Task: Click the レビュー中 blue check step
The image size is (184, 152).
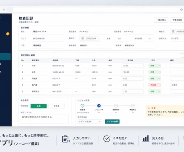Action: pyautogui.click(x=99, y=106)
